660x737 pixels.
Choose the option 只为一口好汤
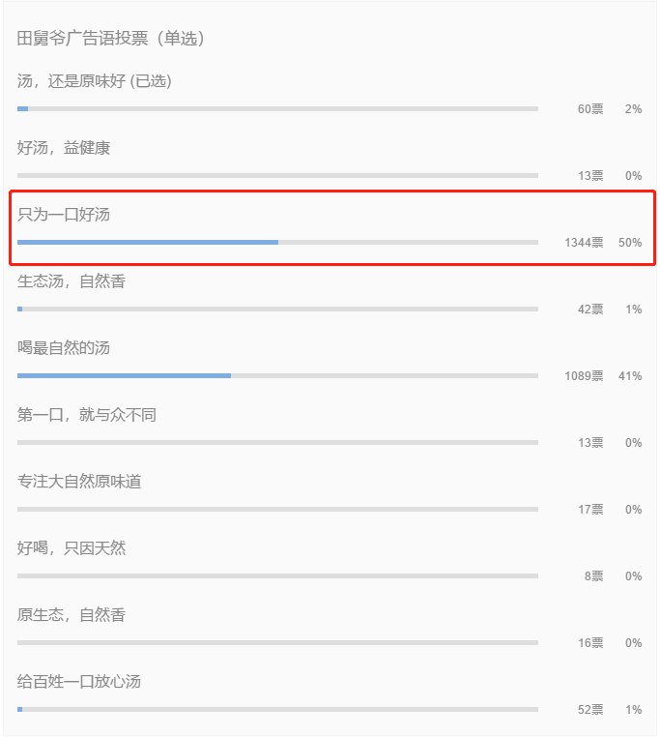[x=64, y=215]
